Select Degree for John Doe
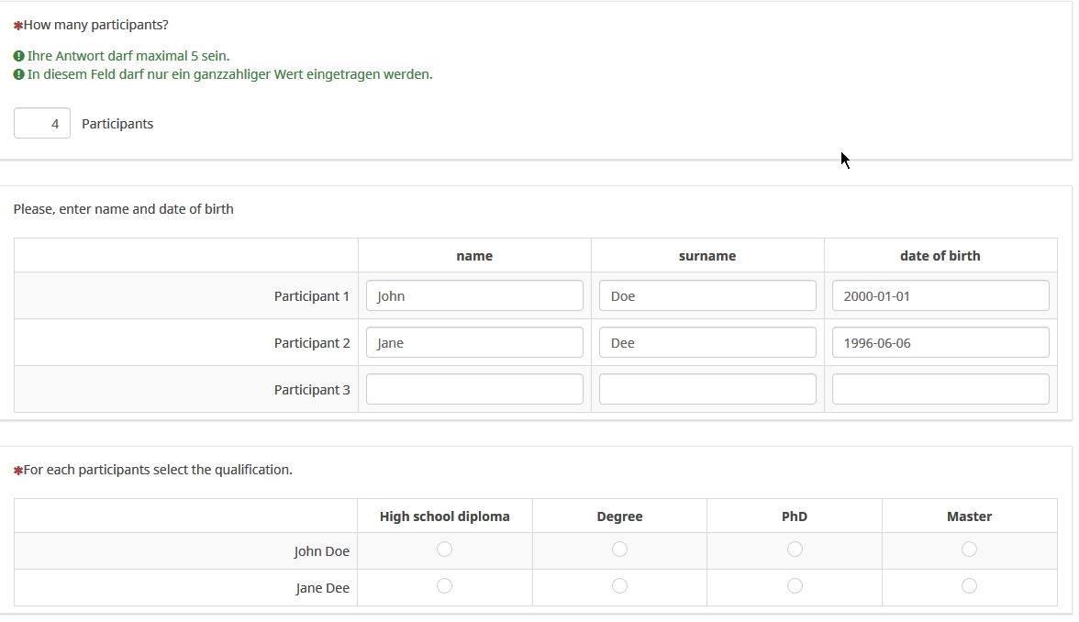This screenshot has width=1079, height=622. coord(619,550)
